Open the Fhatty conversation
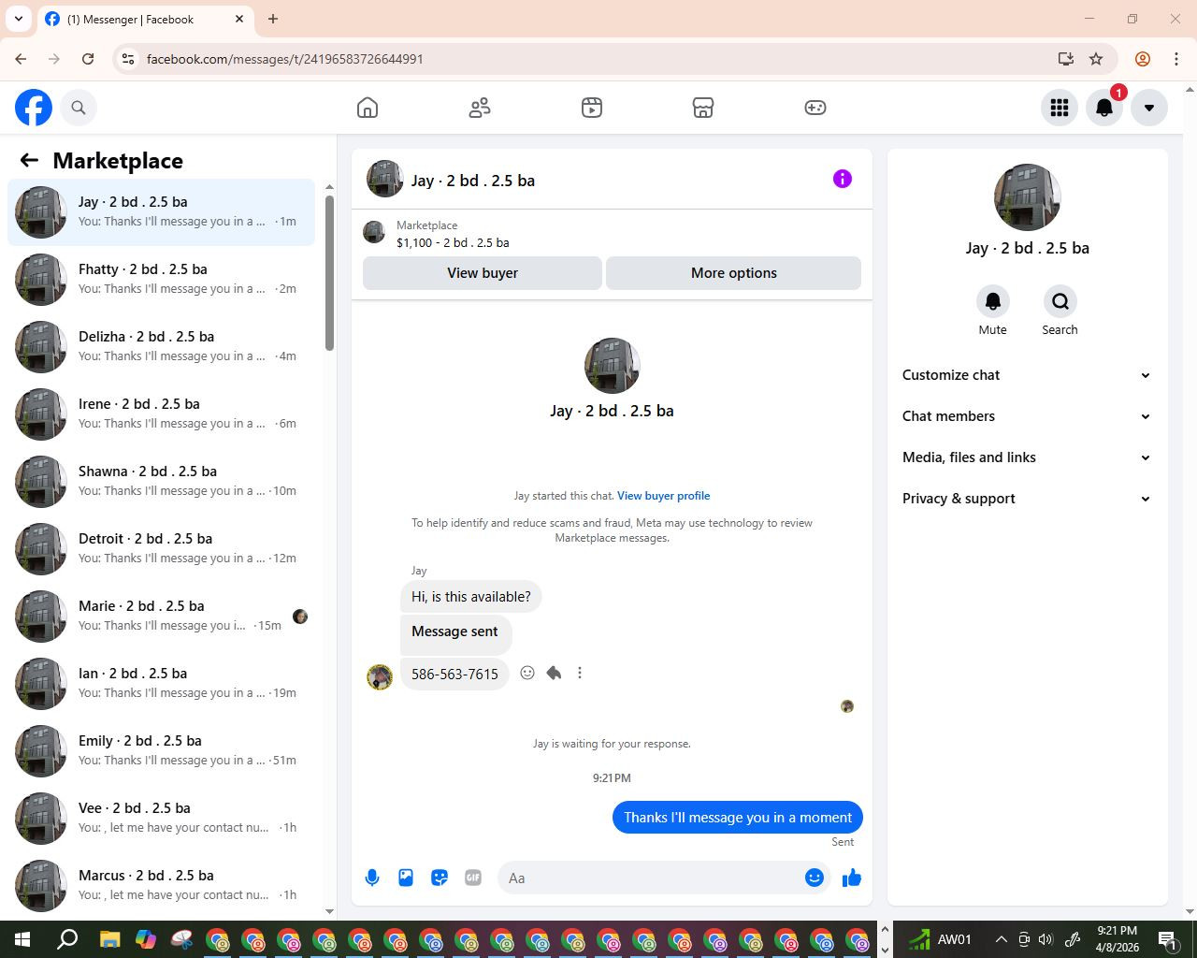Screen dimensions: 1197x958 point(161,280)
